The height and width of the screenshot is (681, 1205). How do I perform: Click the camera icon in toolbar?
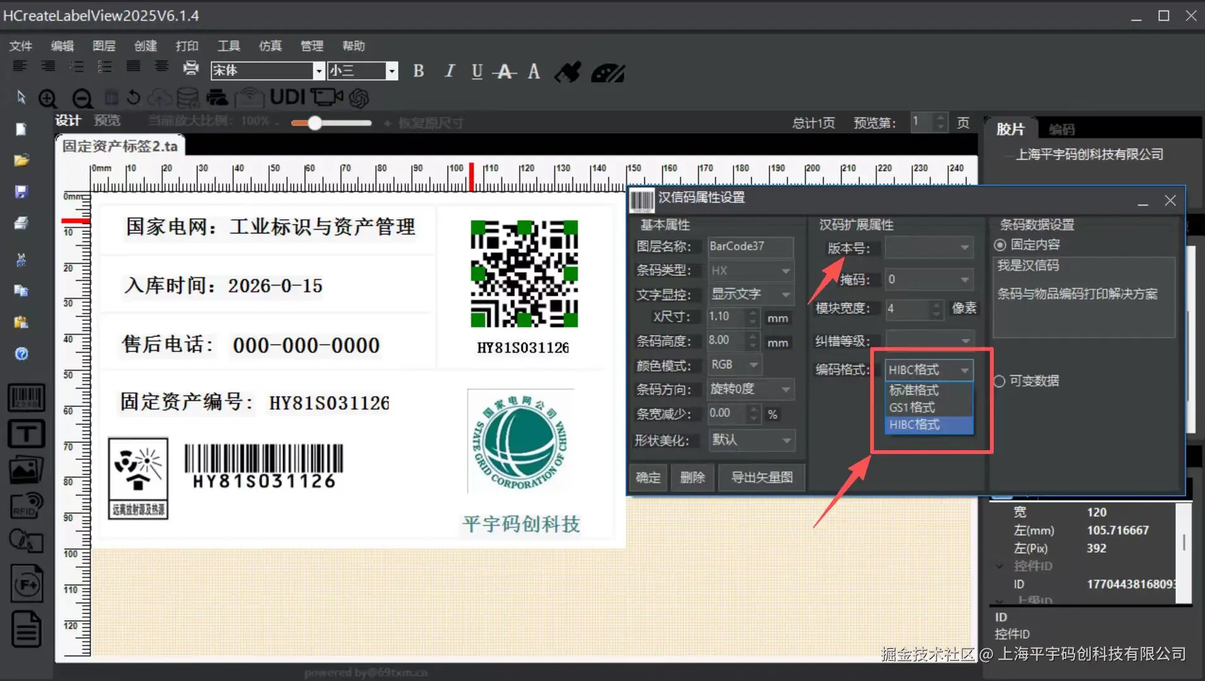coord(327,97)
